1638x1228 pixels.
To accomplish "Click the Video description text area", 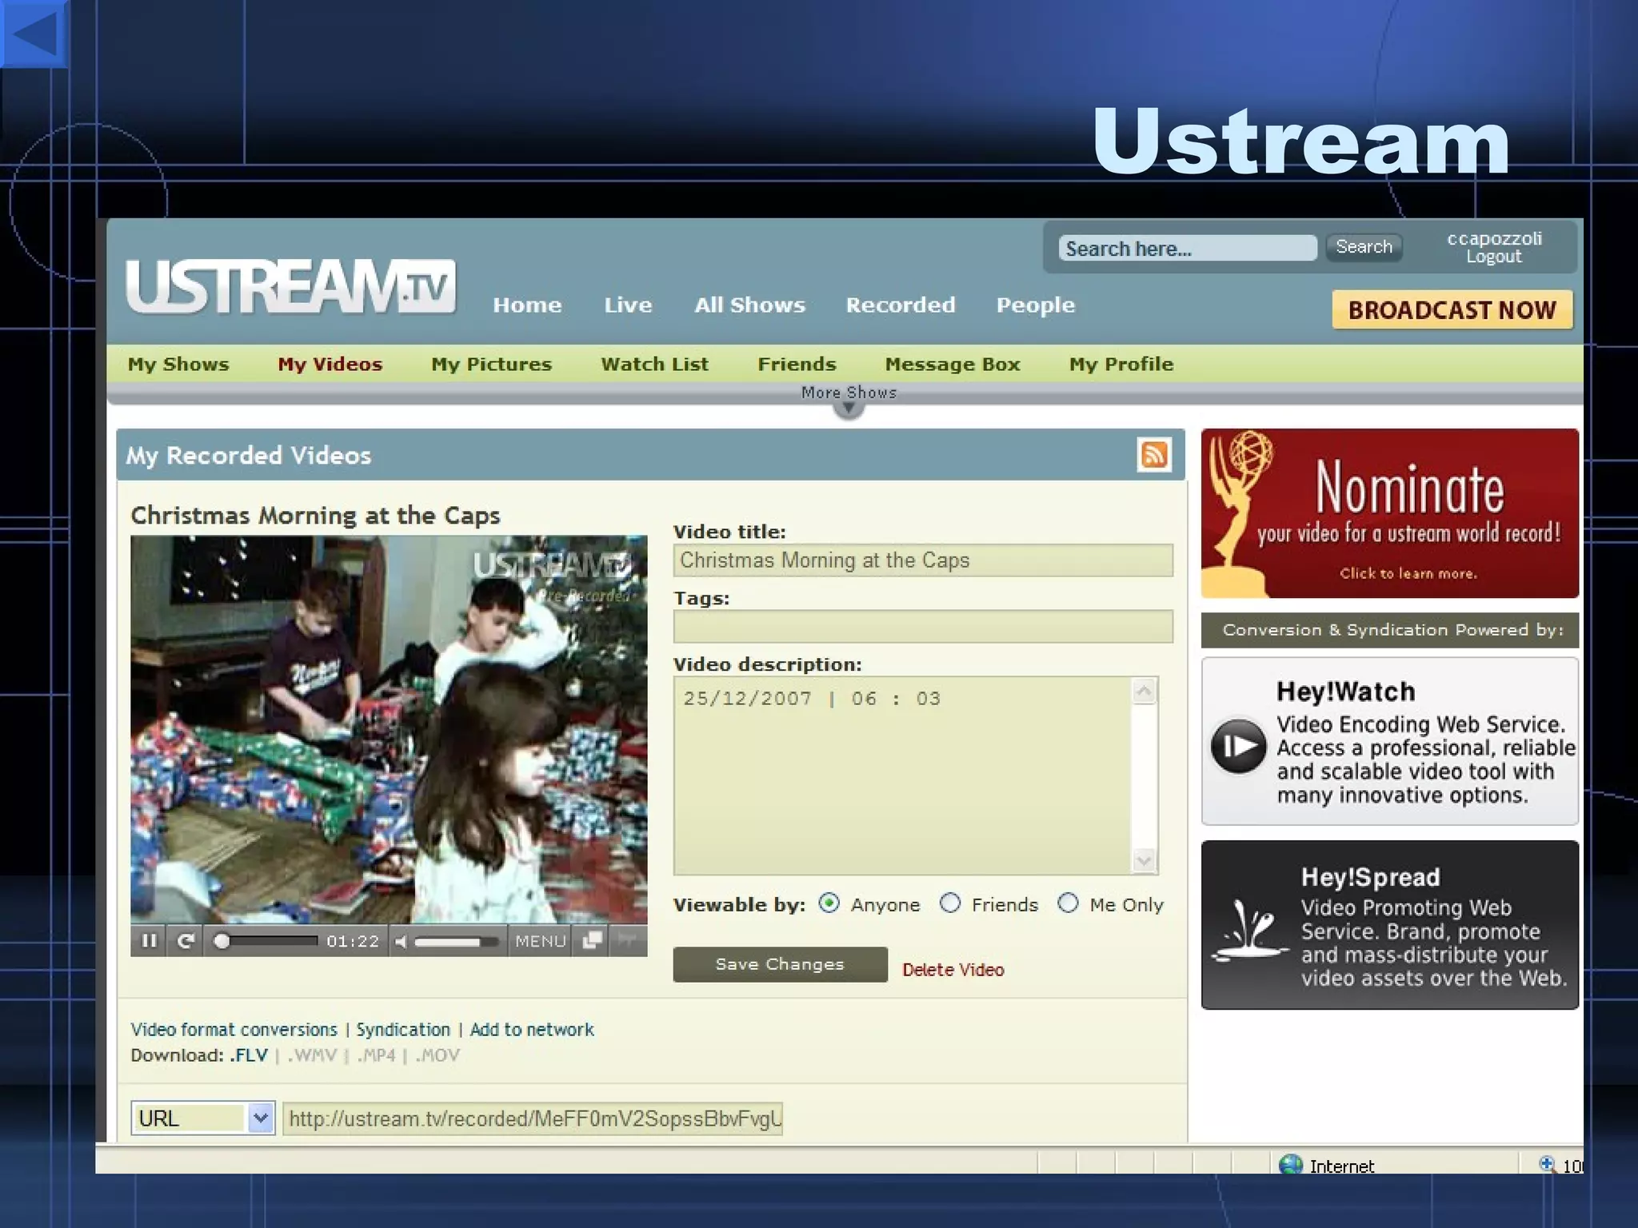I will [x=902, y=775].
